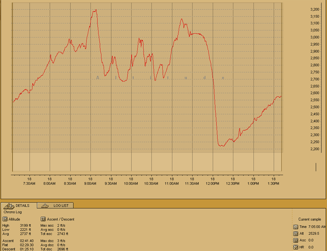
Task: Click the 3,200 altitude scale label
Action: tap(315, 9)
